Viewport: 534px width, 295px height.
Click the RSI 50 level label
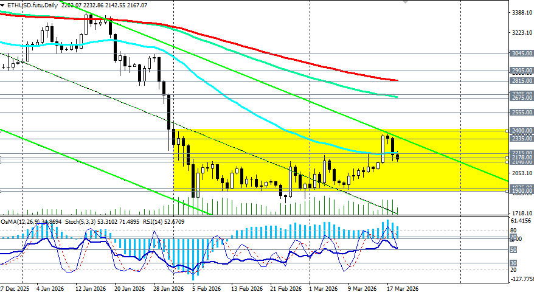pos(513,250)
